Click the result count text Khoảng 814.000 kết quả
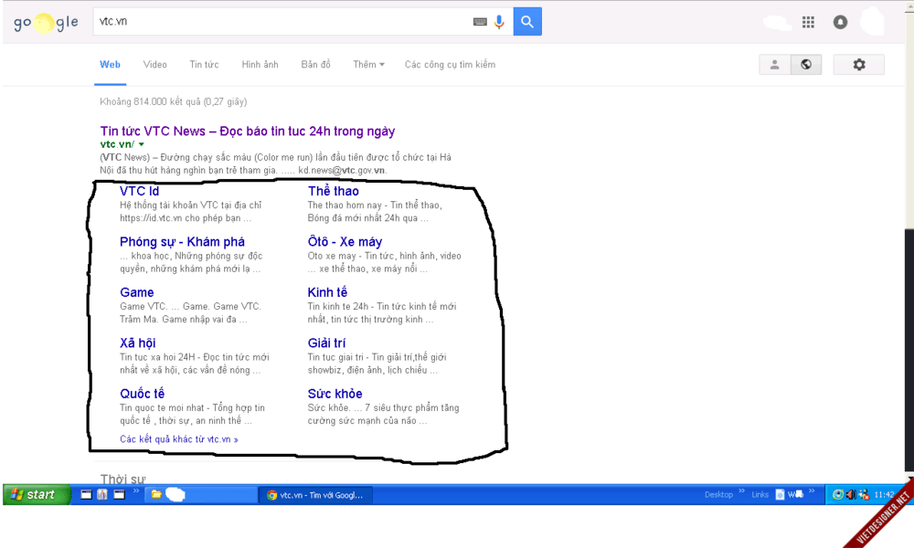The image size is (914, 548). tap(173, 102)
